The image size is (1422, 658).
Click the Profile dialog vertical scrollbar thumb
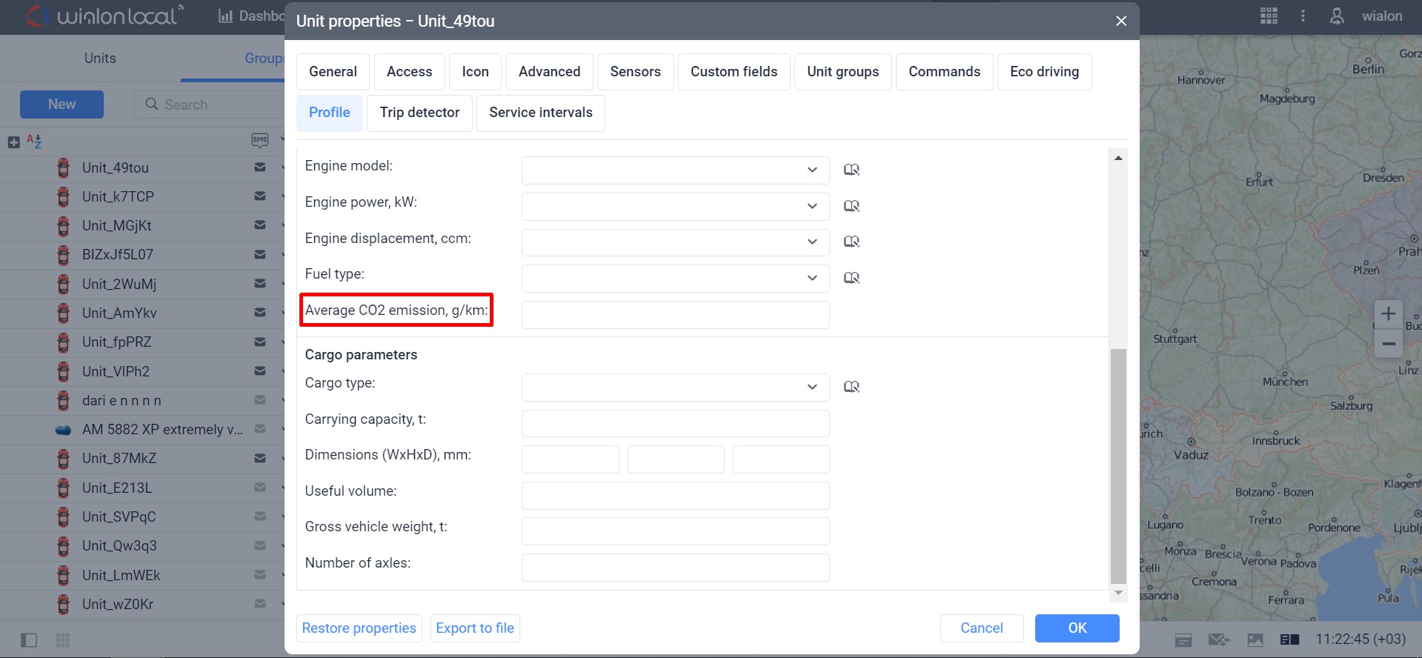click(1118, 465)
